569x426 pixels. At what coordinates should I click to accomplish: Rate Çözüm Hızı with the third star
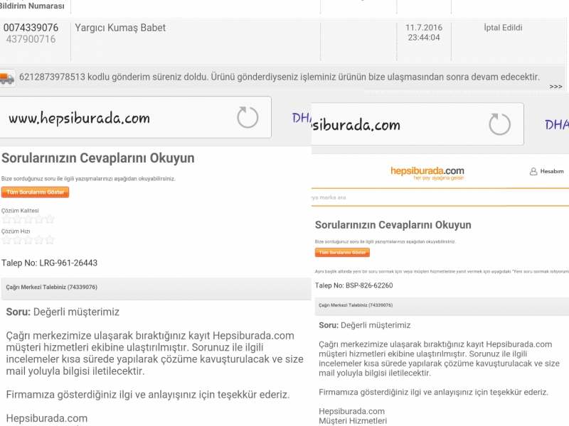[x=28, y=240]
